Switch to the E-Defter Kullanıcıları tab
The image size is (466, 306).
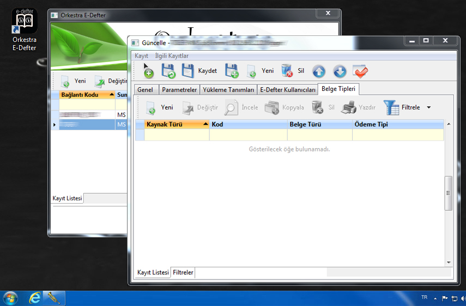288,90
